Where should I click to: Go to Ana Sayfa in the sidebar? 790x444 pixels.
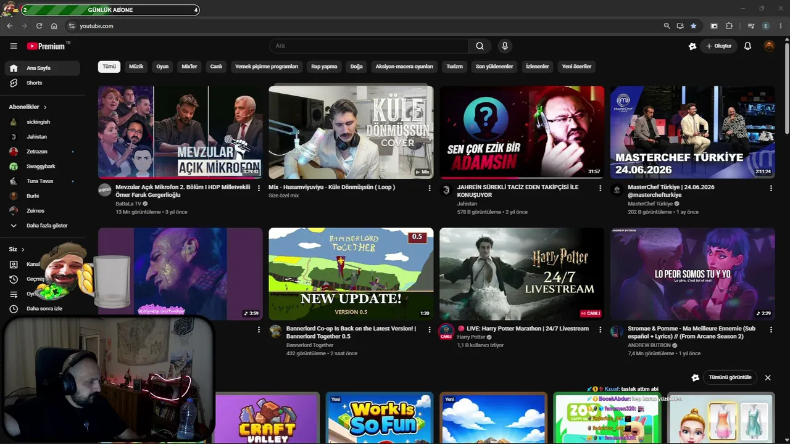(x=42, y=68)
